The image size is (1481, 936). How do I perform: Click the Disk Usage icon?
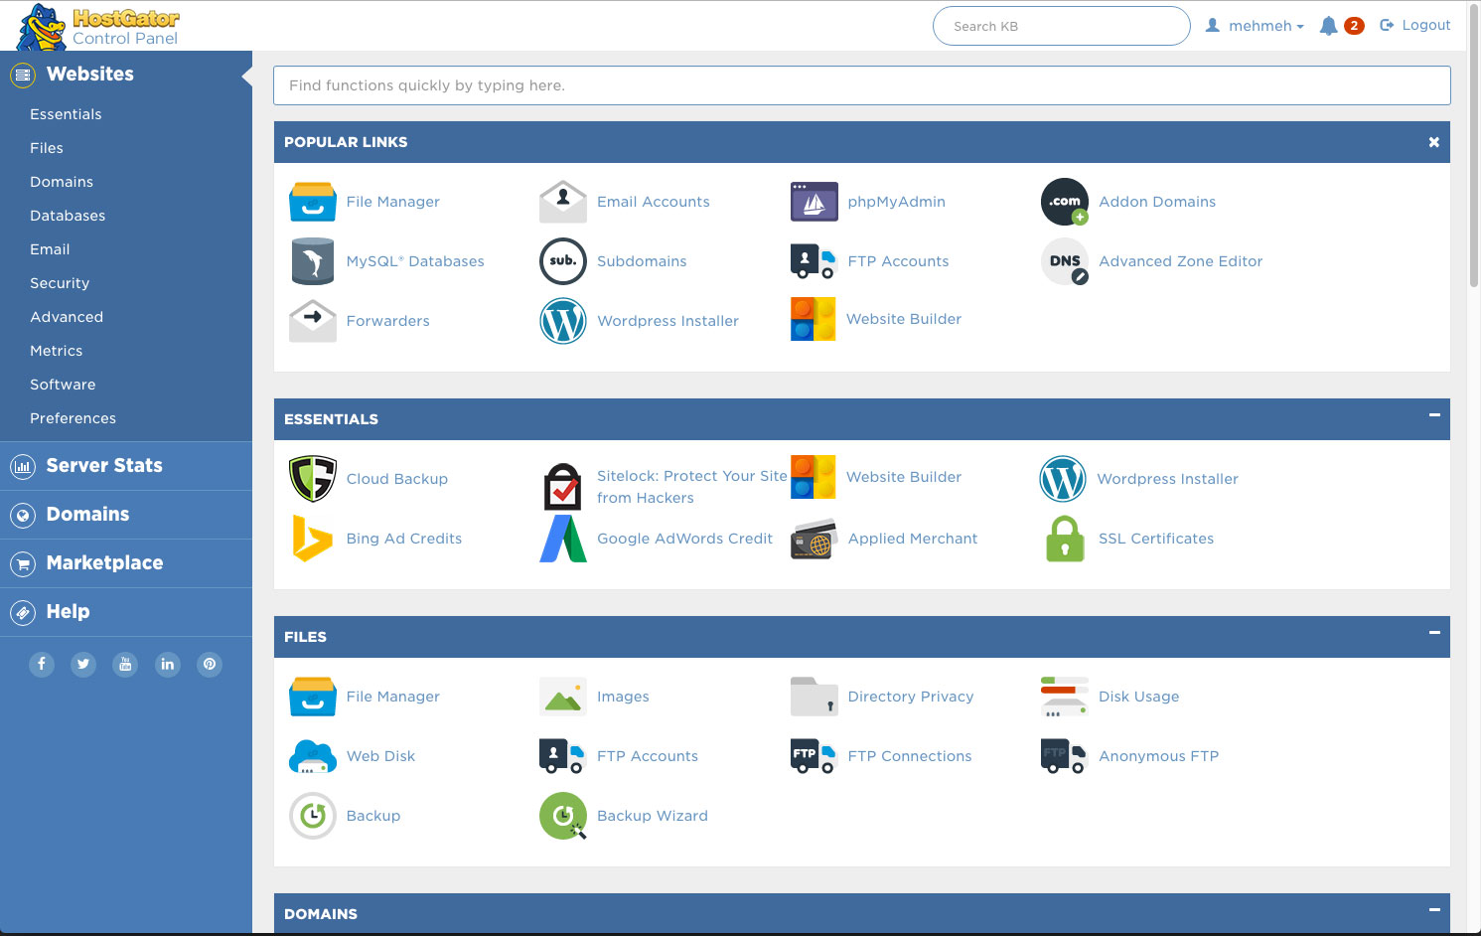pyautogui.click(x=1065, y=697)
